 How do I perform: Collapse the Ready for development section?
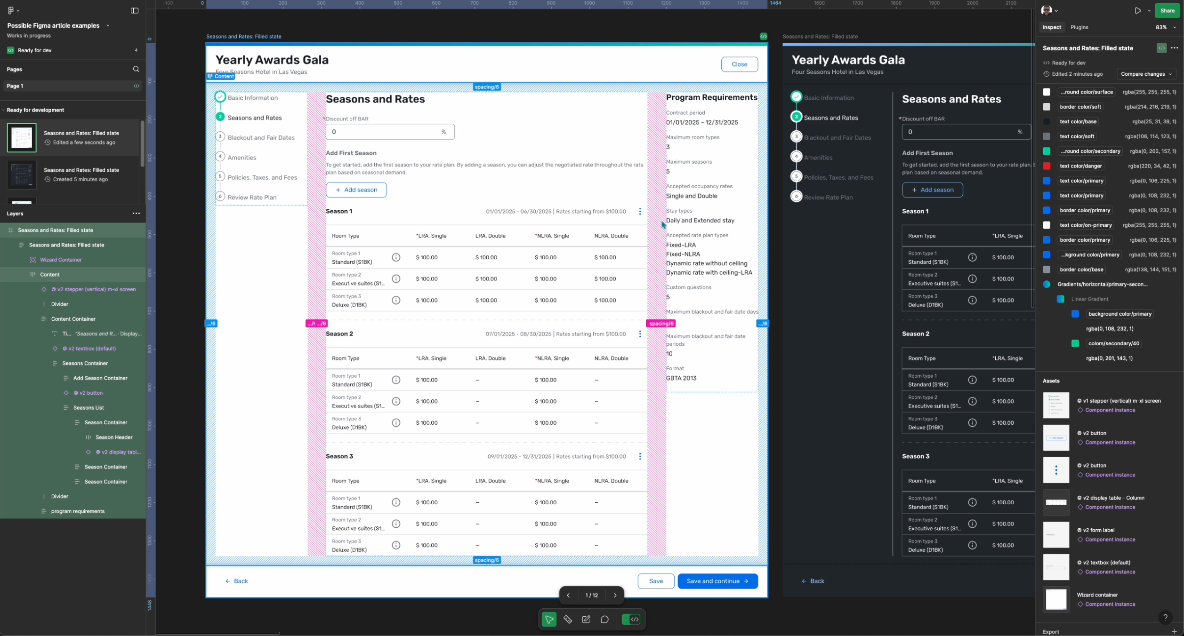click(3, 110)
